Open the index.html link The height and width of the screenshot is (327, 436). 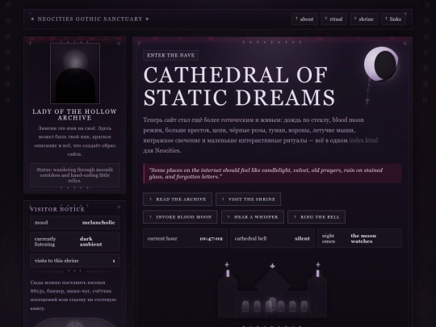click(x=363, y=140)
